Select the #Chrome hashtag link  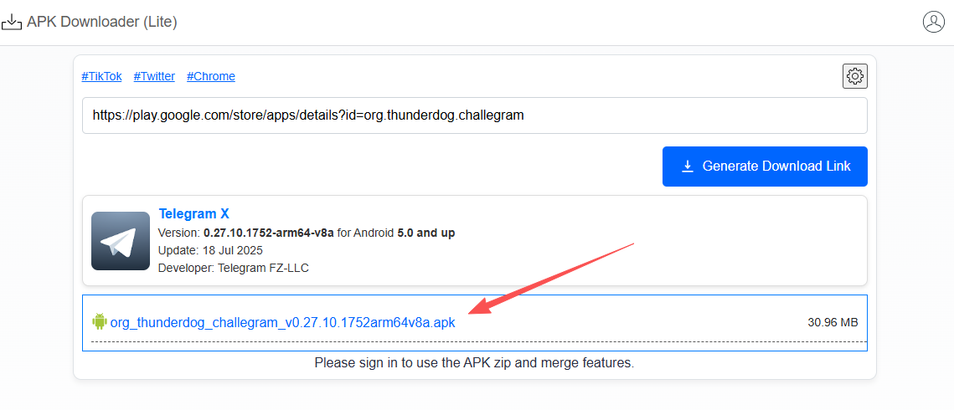(x=211, y=76)
